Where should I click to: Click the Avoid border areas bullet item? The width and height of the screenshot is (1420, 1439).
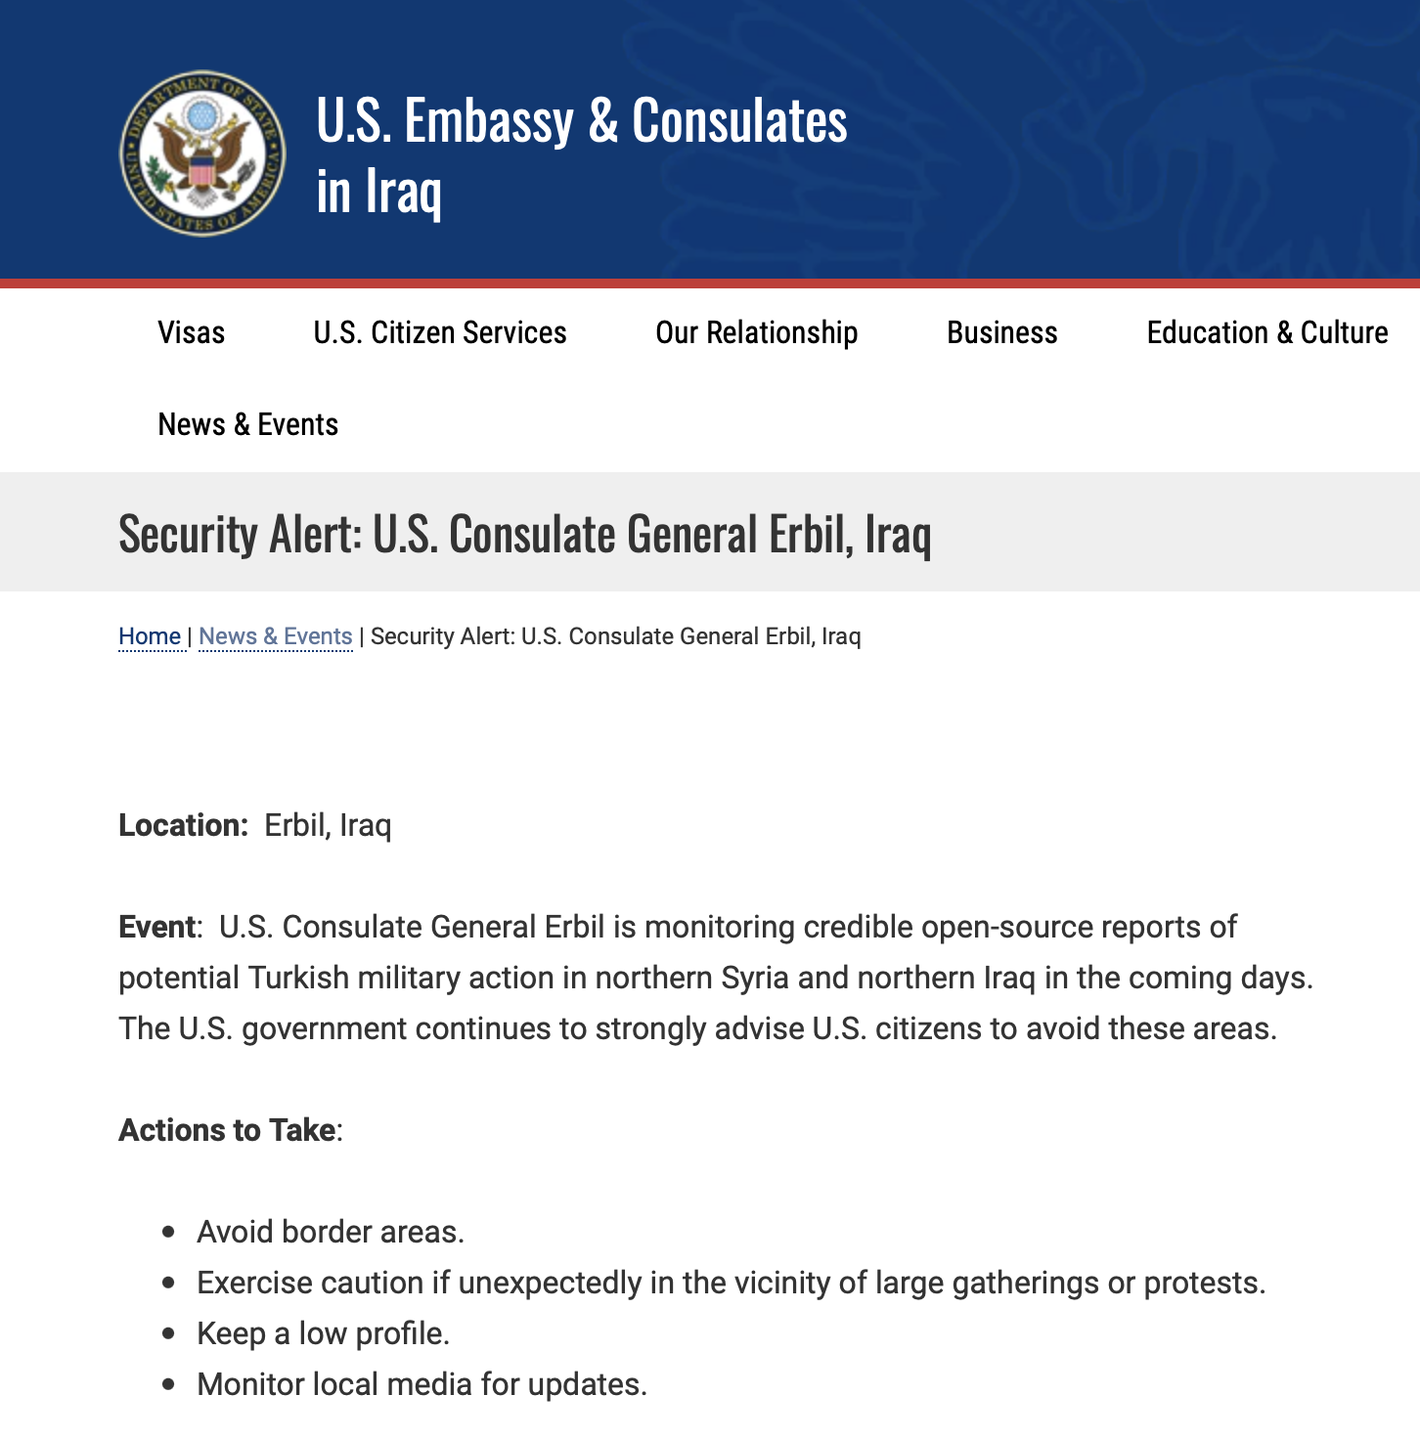(x=331, y=1232)
